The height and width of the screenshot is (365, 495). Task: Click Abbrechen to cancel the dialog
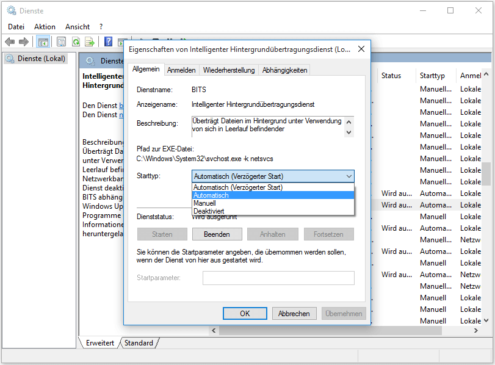[294, 314]
